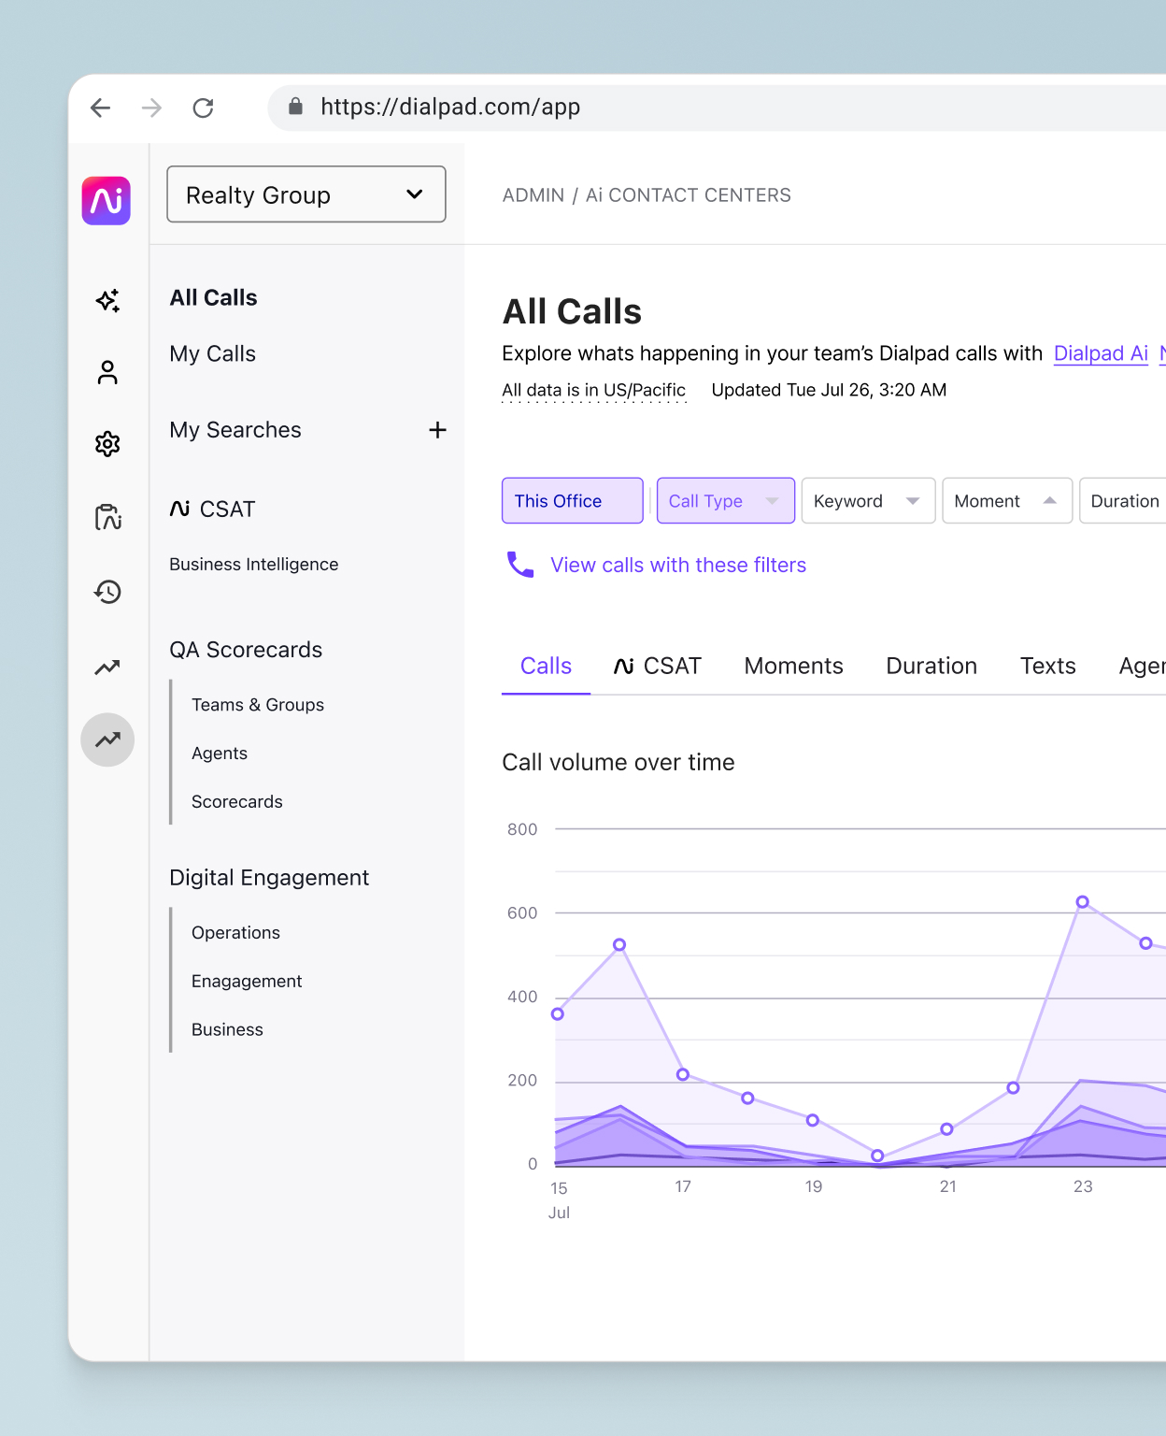Viewport: 1166px width, 1436px height.
Task: Toggle the data point on July 23 peak
Action: 1083,901
